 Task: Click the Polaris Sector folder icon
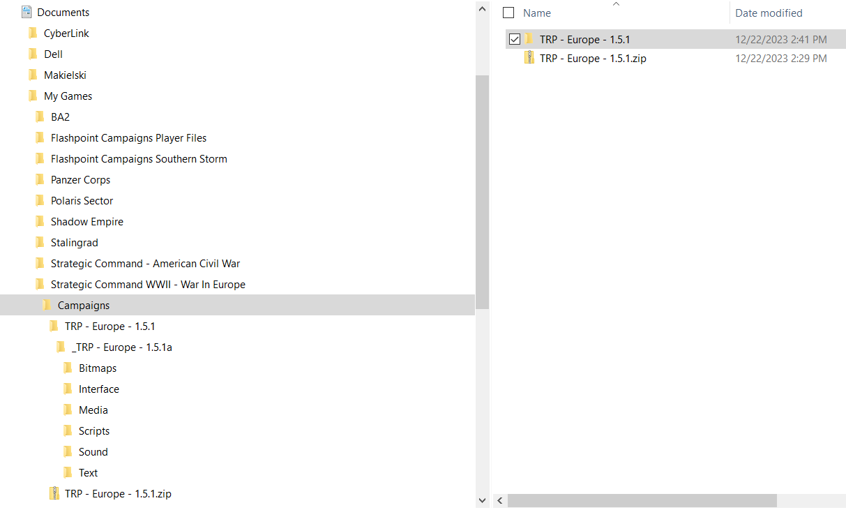pos(40,200)
